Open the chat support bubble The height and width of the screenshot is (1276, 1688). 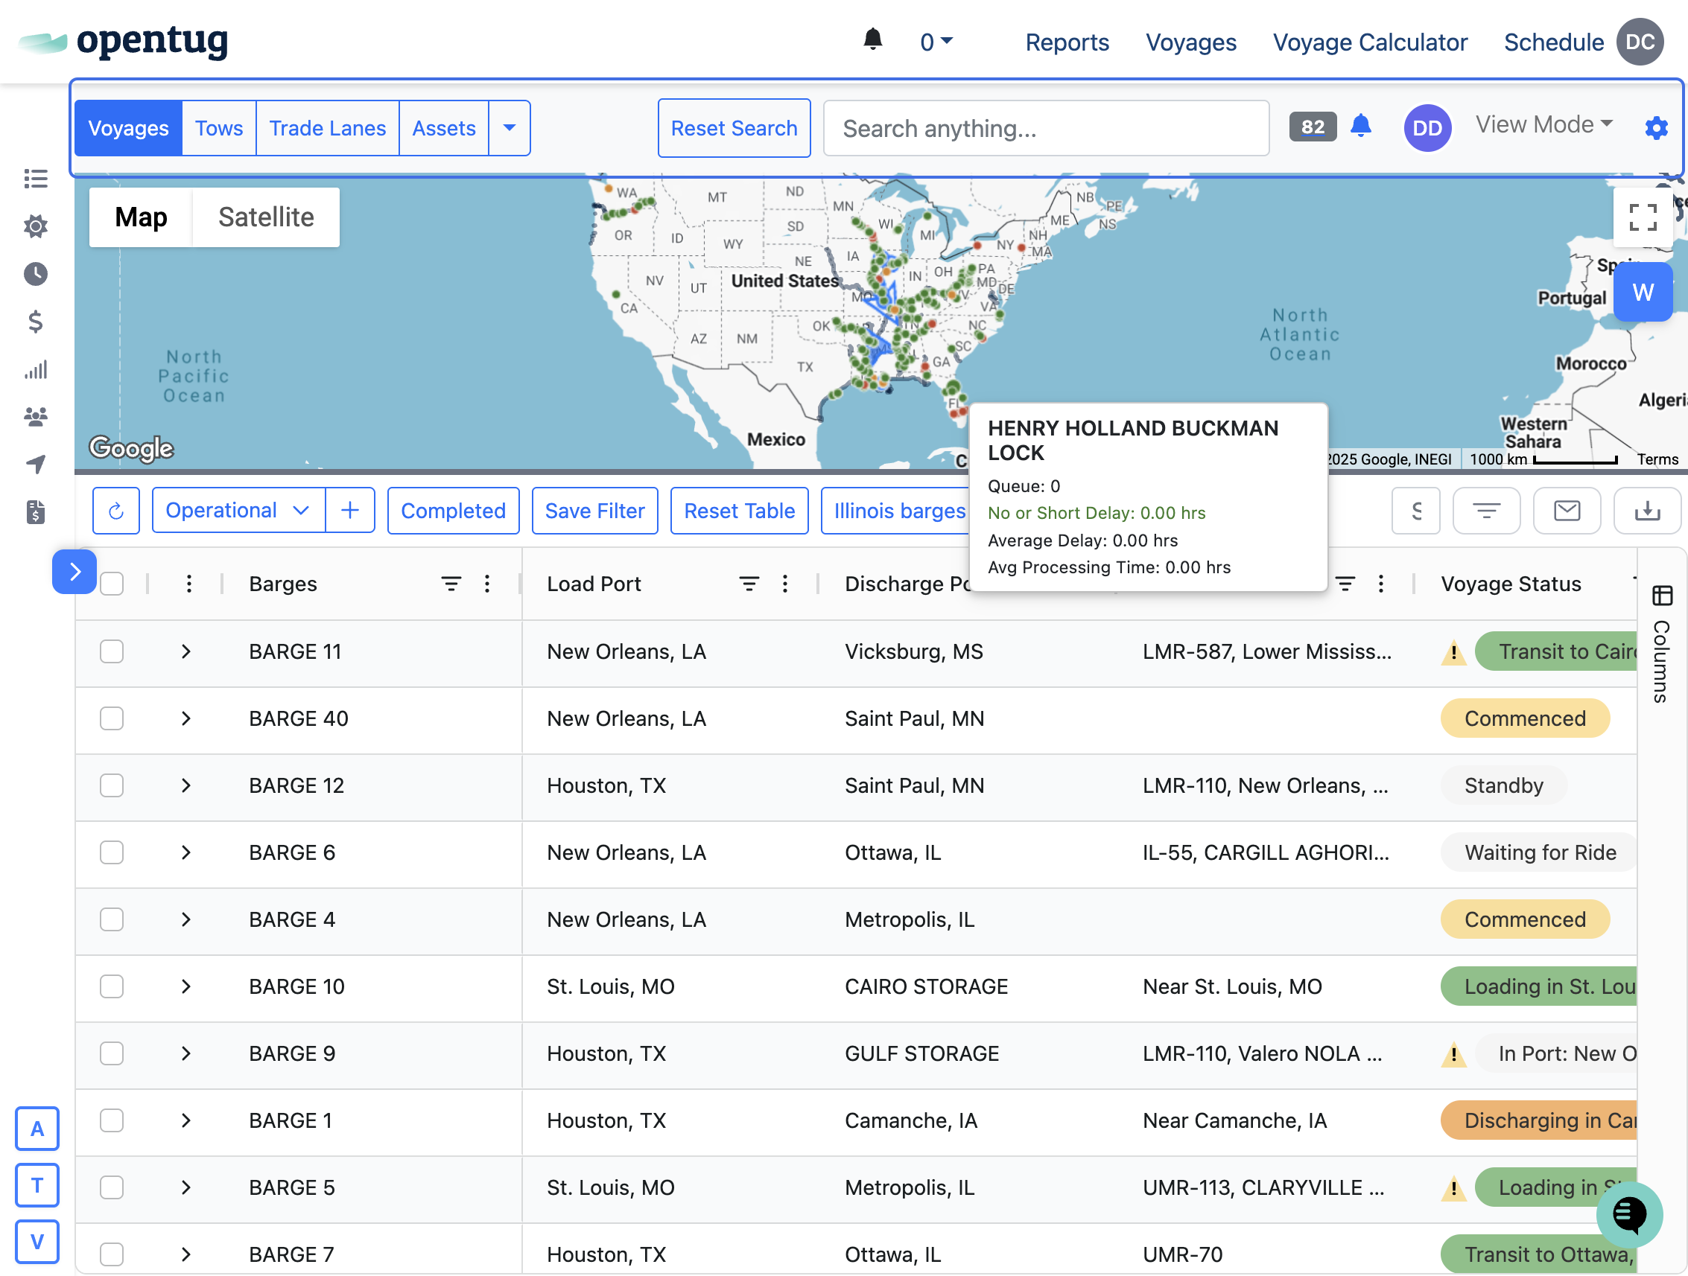pyautogui.click(x=1628, y=1214)
